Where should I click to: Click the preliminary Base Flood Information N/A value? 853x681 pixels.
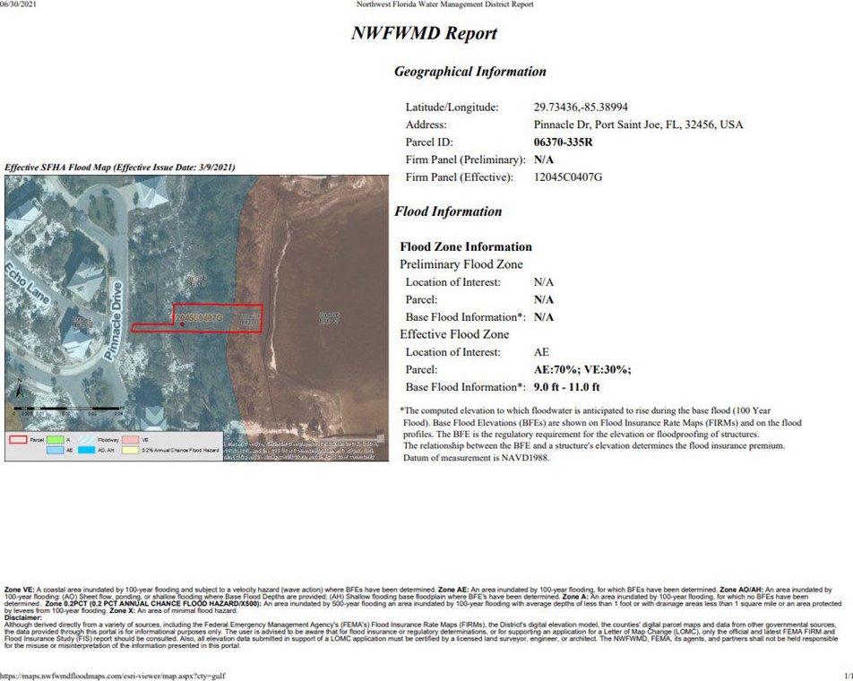pyautogui.click(x=544, y=317)
